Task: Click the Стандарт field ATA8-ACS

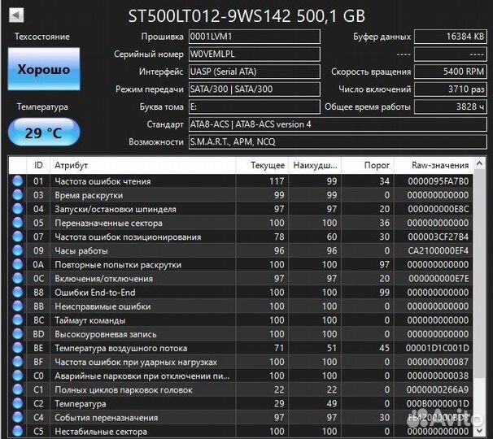Action: coord(338,124)
